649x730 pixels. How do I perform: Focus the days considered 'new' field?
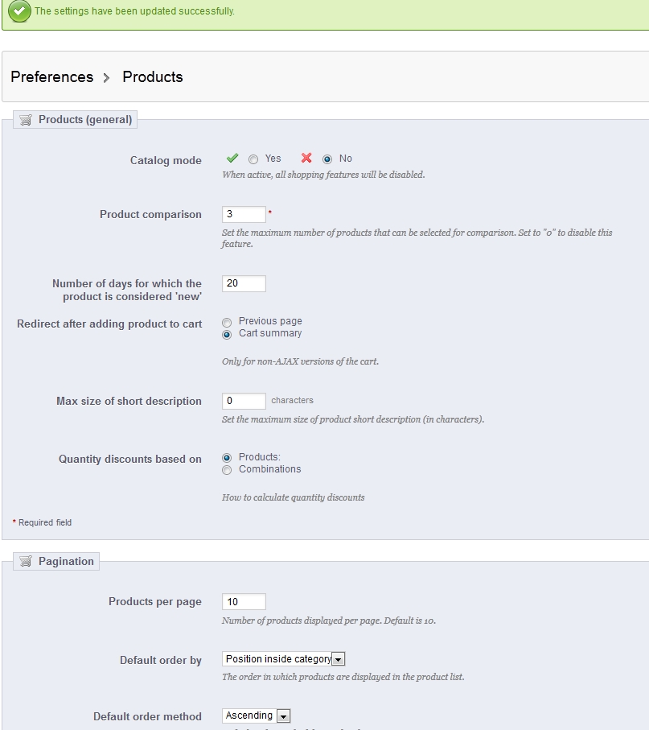click(x=244, y=283)
